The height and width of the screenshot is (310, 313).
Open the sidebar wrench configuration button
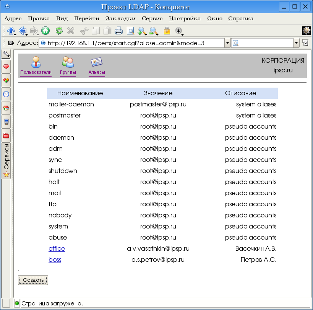click(x=6, y=54)
